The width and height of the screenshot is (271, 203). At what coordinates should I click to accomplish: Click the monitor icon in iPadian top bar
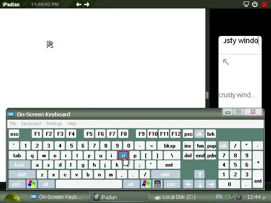[x=246, y=4]
